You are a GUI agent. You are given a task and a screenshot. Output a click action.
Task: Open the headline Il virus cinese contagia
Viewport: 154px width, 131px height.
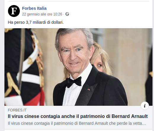click(78, 116)
